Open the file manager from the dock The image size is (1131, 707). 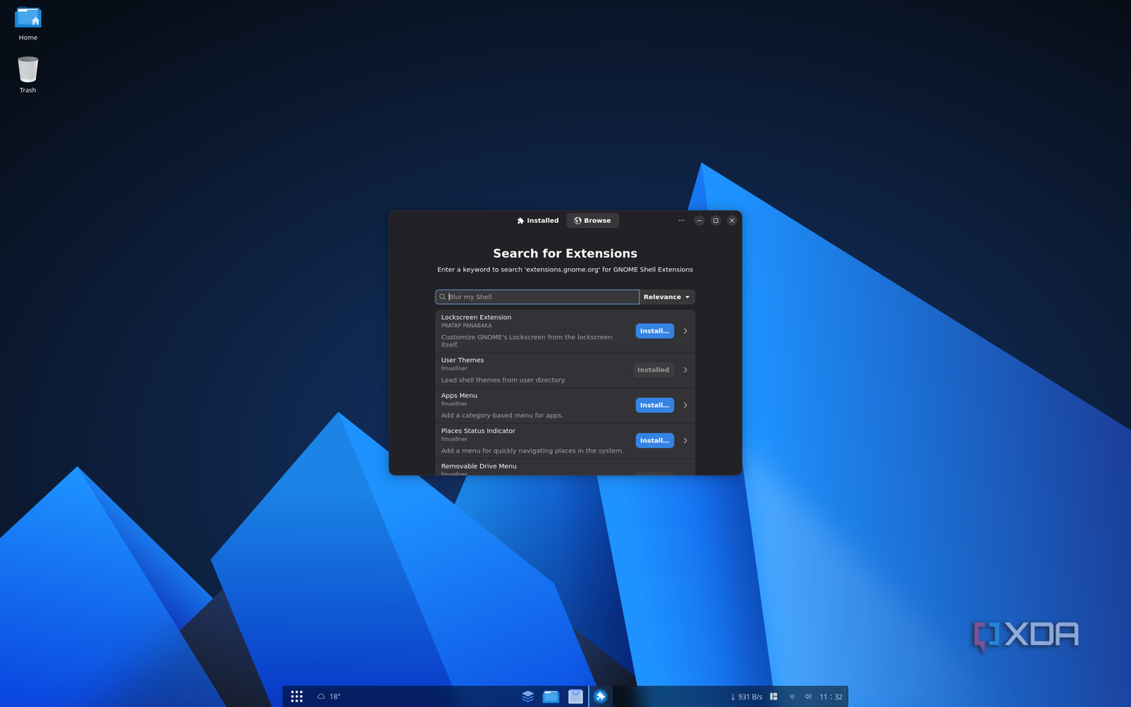(550, 696)
